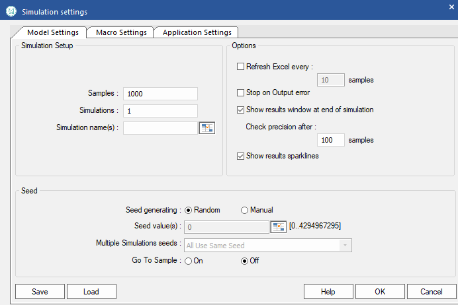This screenshot has height=305, width=458.
Task: Click the Options group label
Action: [244, 46]
